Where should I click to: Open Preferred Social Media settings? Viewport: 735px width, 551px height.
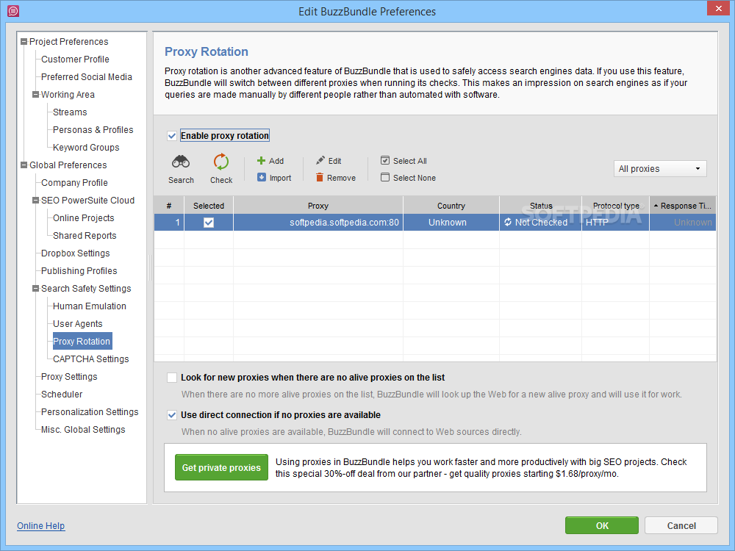coord(86,77)
